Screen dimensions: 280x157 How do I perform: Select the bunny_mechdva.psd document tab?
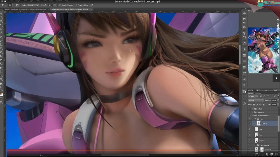click(70, 9)
